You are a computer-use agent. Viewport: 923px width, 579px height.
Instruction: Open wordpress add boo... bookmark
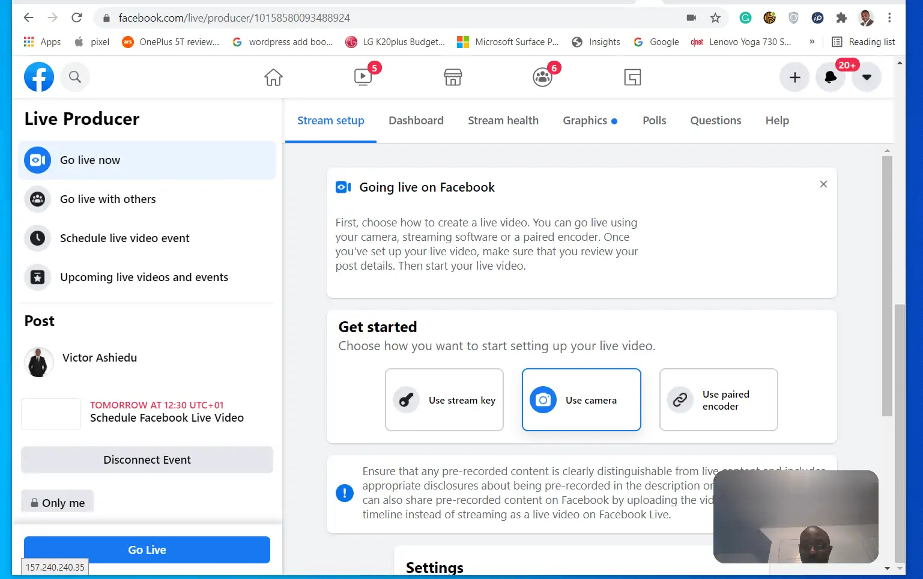click(283, 41)
